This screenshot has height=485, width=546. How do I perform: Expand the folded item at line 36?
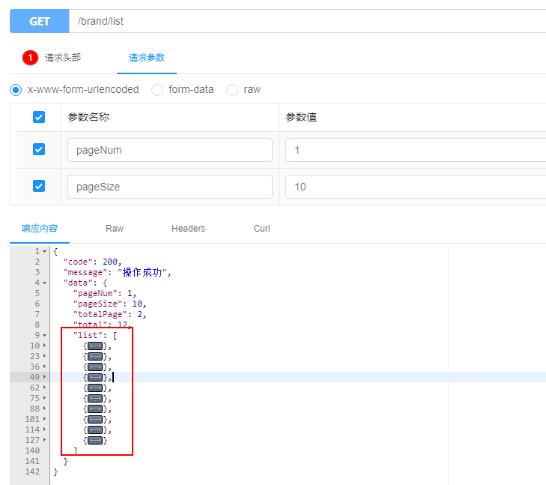pyautogui.click(x=45, y=367)
